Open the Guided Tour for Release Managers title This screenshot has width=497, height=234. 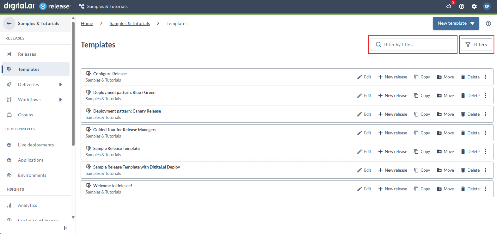click(125, 130)
